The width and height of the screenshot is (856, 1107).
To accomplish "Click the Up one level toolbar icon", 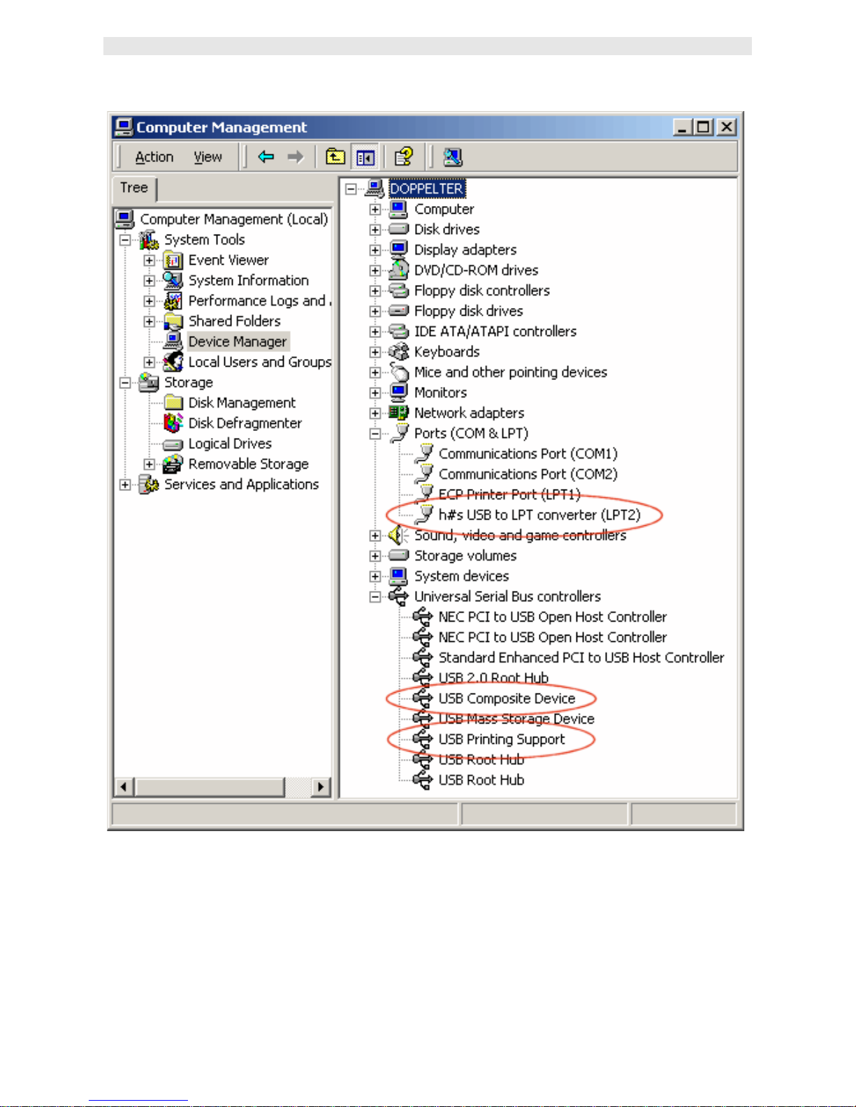I will point(335,157).
